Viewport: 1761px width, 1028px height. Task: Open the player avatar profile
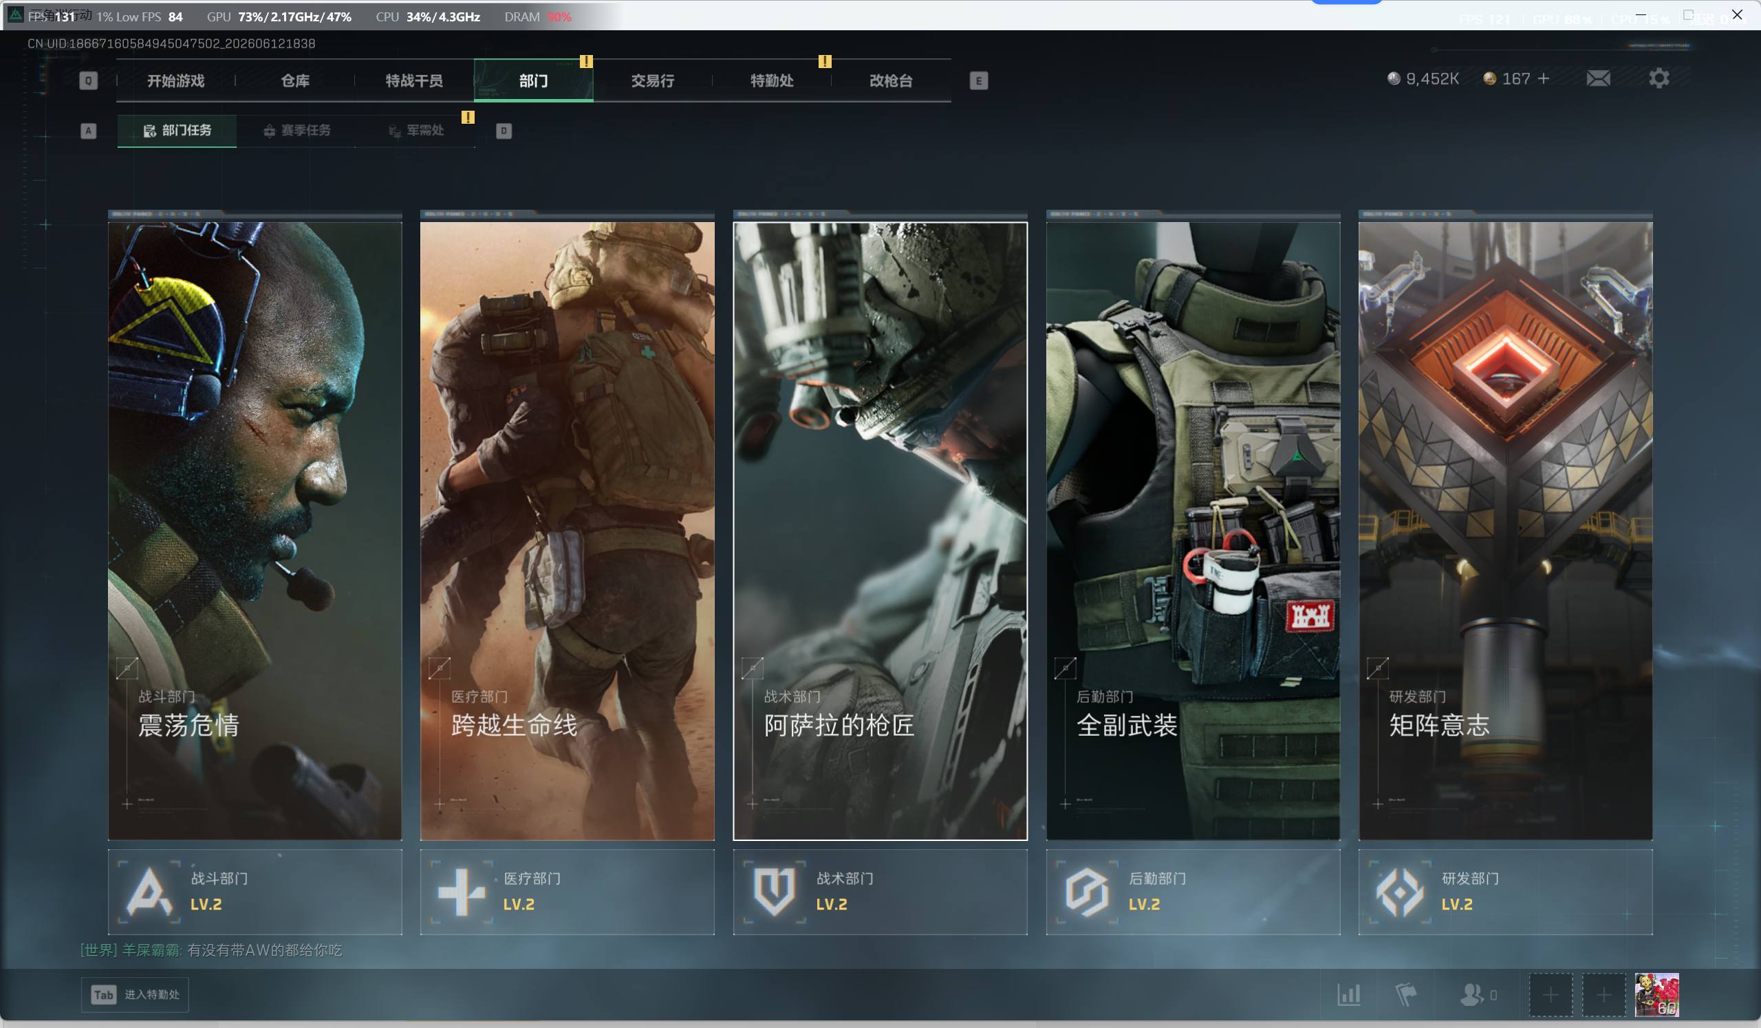pyautogui.click(x=1657, y=994)
